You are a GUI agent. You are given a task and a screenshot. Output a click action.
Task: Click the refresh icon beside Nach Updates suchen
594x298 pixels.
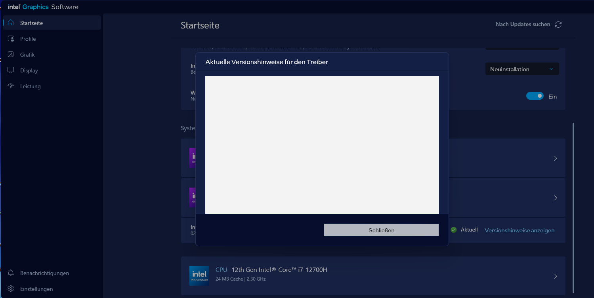(x=558, y=25)
